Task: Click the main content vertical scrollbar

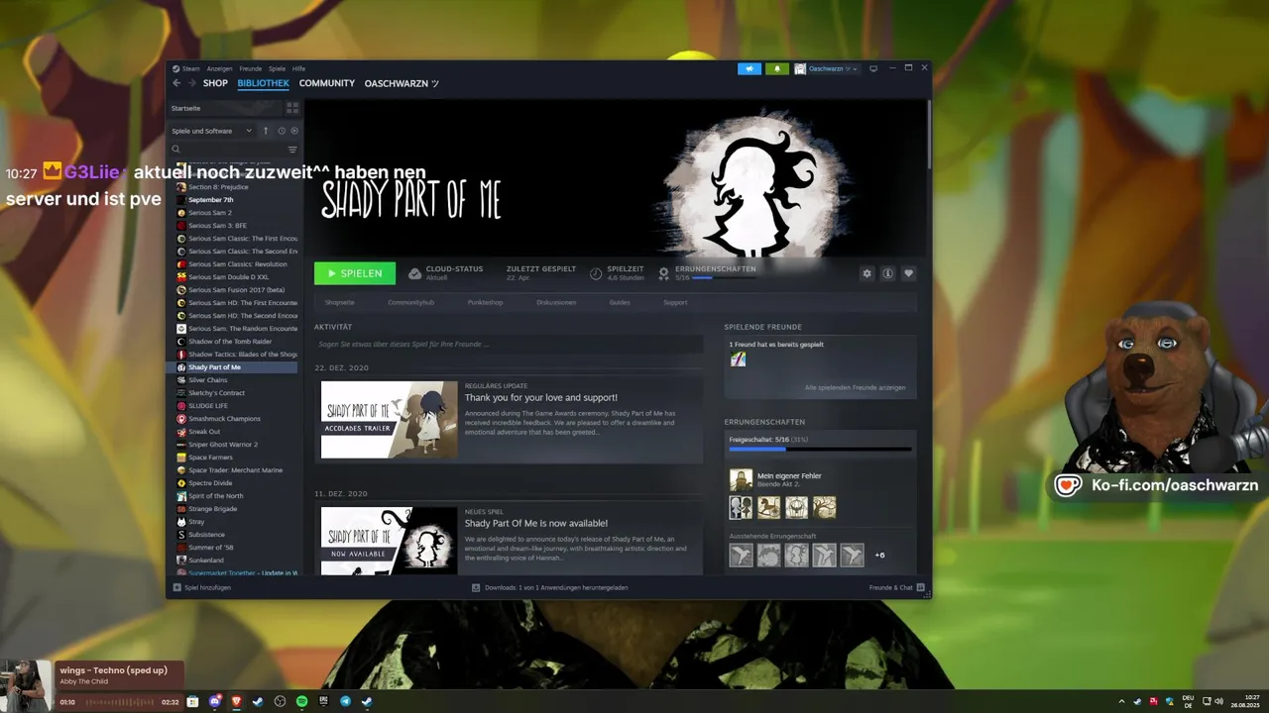Action: (929, 134)
